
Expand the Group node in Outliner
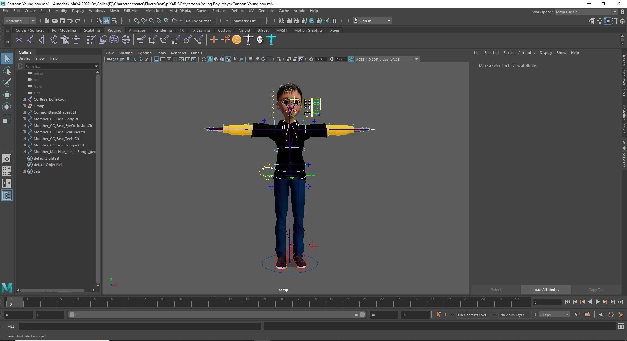tap(24, 106)
